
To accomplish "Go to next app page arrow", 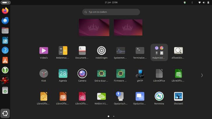I will click(202, 75).
